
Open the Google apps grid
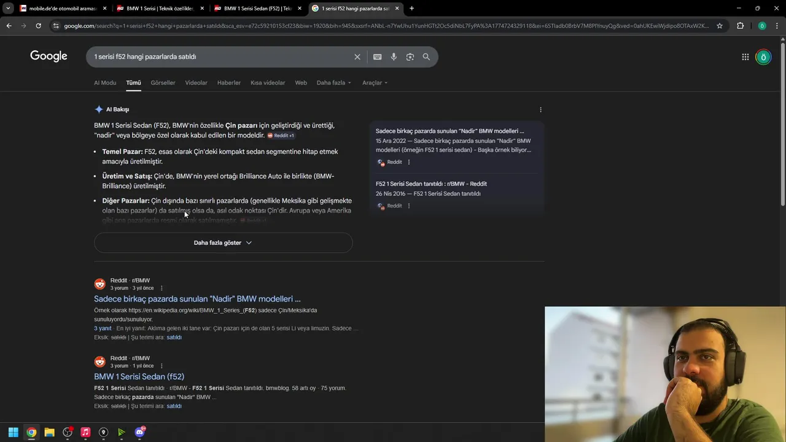[745, 57]
